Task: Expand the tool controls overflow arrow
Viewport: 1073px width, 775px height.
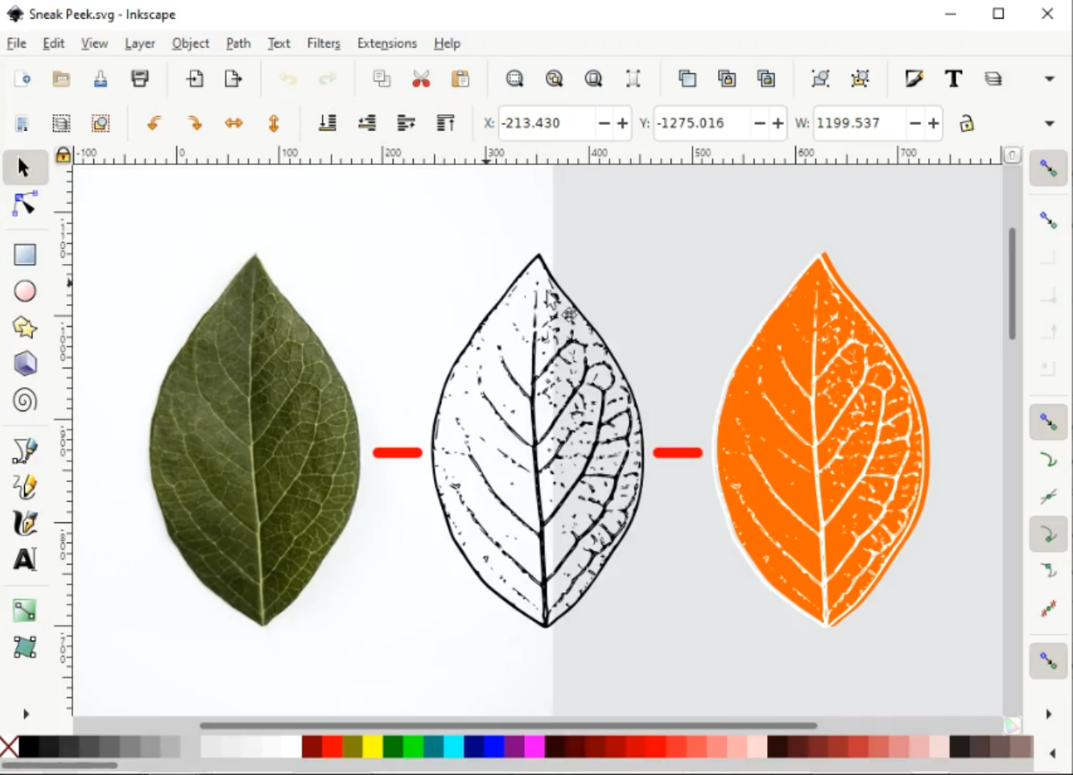Action: click(1049, 123)
